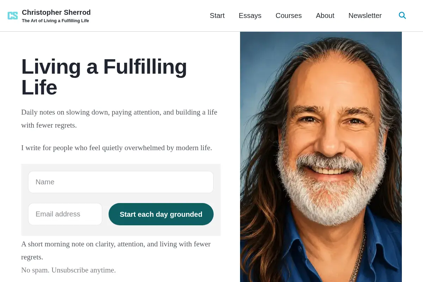Click the I write for people sentence
This screenshot has height=282, width=423.
[x=117, y=148]
